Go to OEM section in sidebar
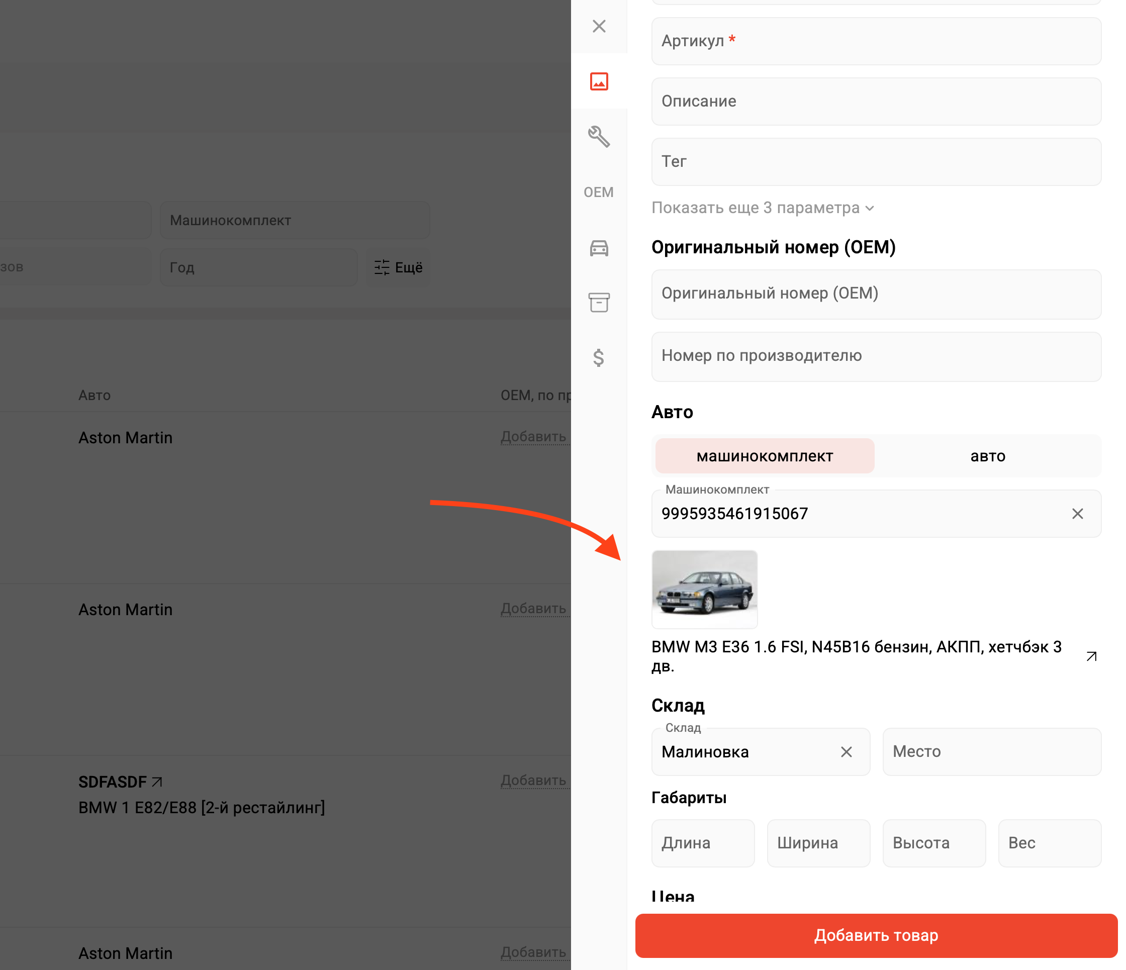The width and height of the screenshot is (1126, 970). click(x=598, y=192)
